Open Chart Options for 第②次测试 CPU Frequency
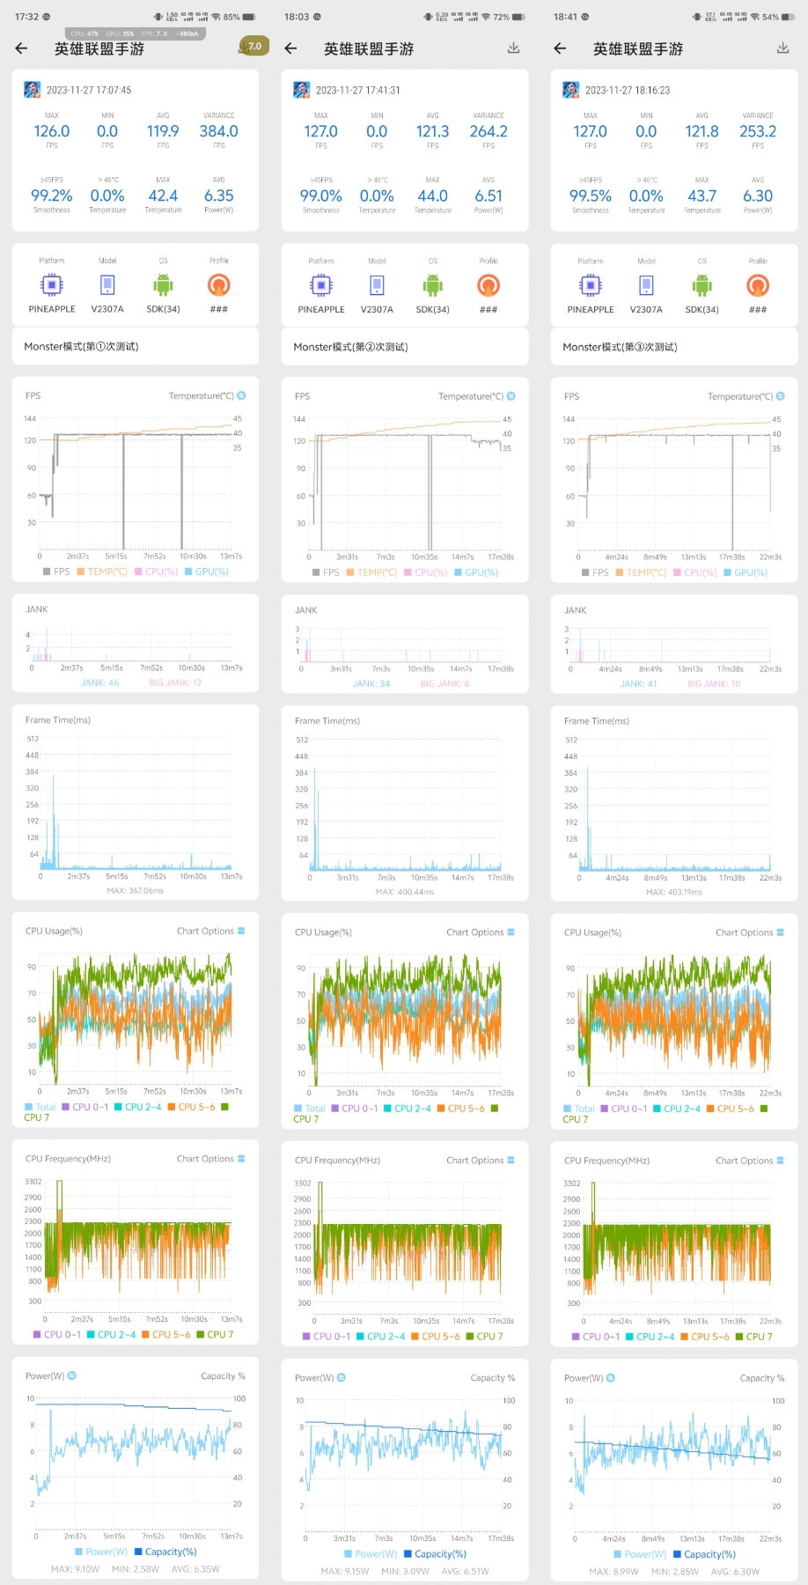The image size is (808, 1585). click(481, 1161)
